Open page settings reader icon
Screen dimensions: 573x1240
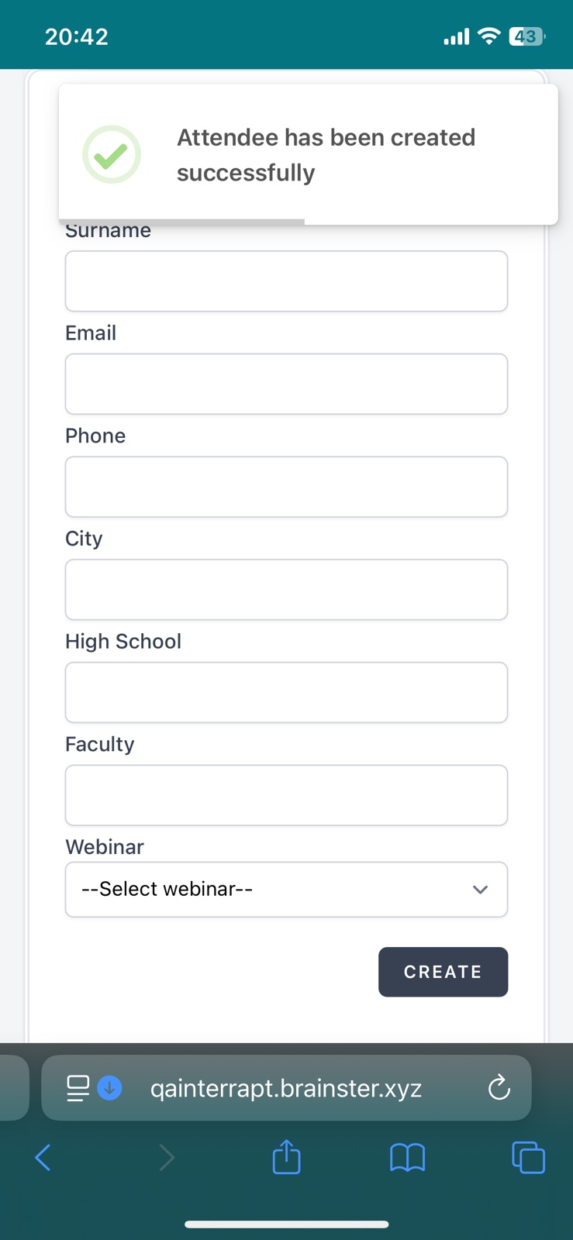78,1088
